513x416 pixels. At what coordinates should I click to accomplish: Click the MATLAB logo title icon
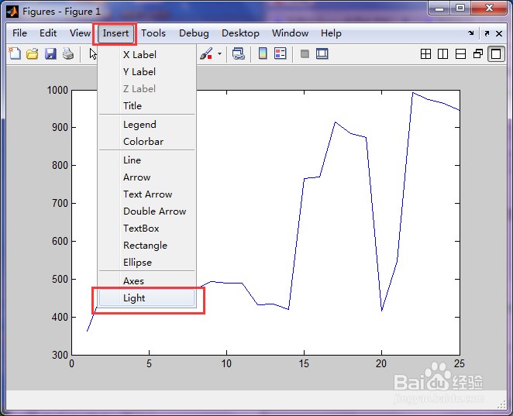click(12, 12)
